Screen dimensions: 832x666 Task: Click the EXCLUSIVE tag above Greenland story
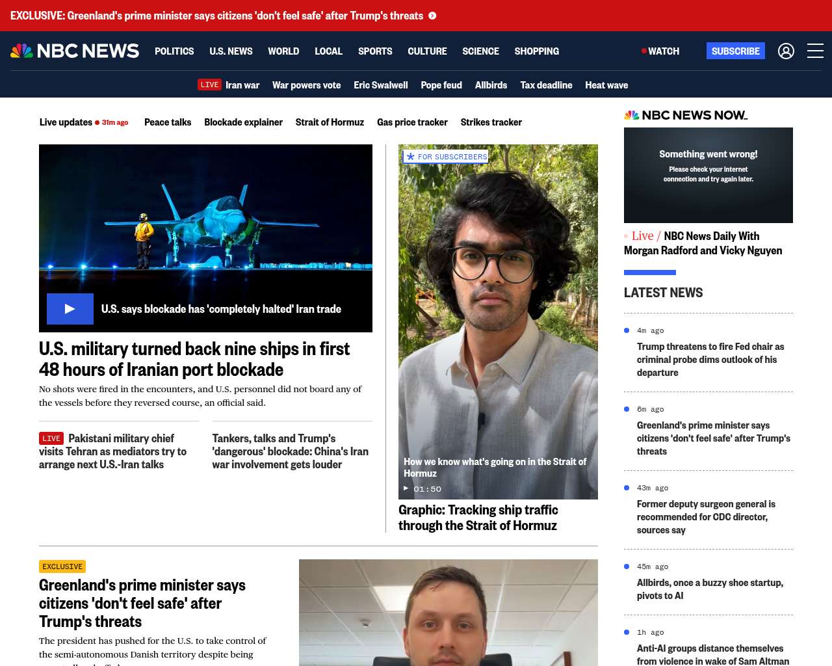tap(62, 566)
